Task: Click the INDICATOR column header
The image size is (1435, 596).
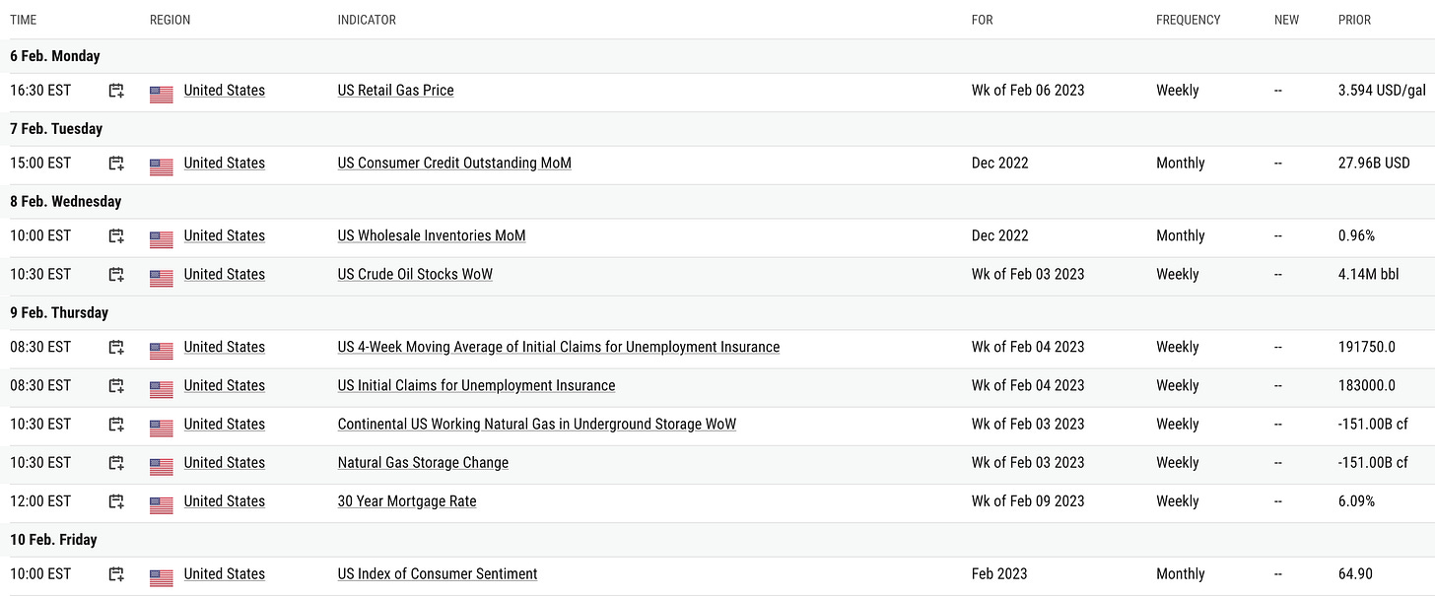Action: point(368,20)
